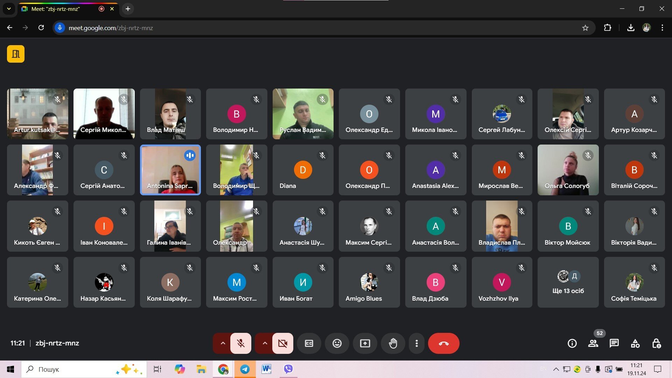
Task: Open more options three-dot menu in call bar
Action: pos(416,343)
